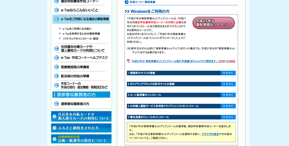The height and width of the screenshot is (146, 289).
Task: Open e-Taxを利用するための事前準備 sub-link
Action: (x=81, y=34)
